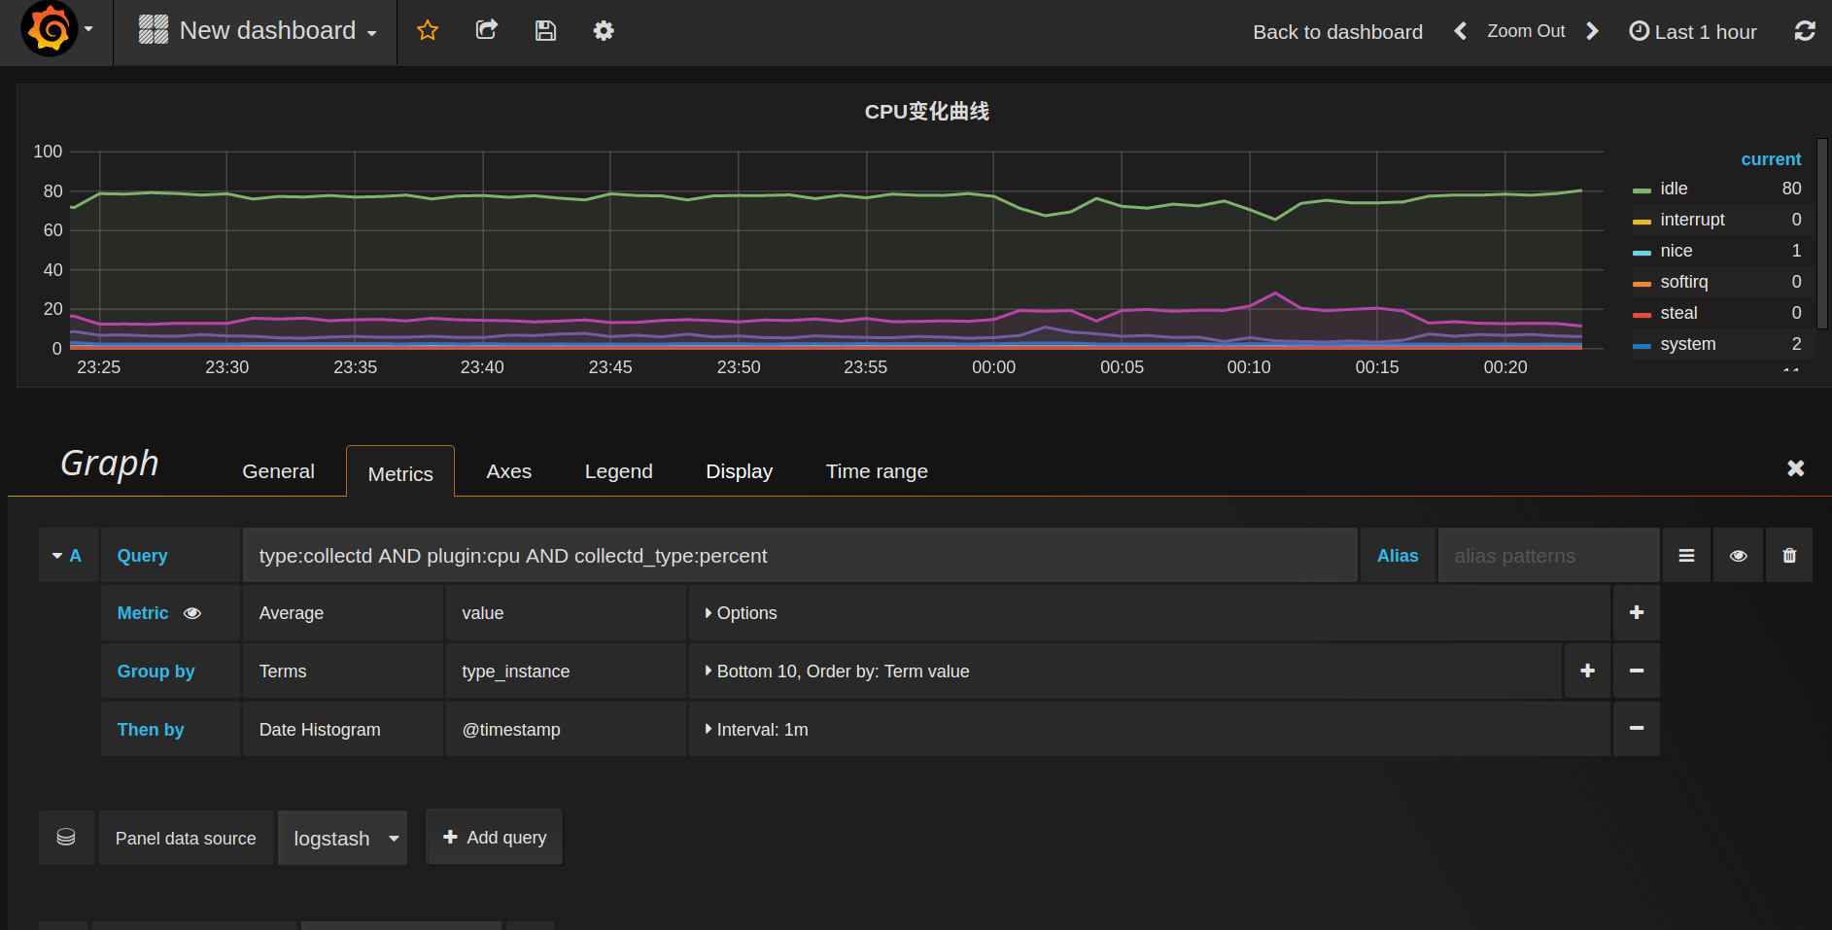Image resolution: width=1832 pixels, height=930 pixels.
Task: Star this dashboard as favorite
Action: (x=428, y=31)
